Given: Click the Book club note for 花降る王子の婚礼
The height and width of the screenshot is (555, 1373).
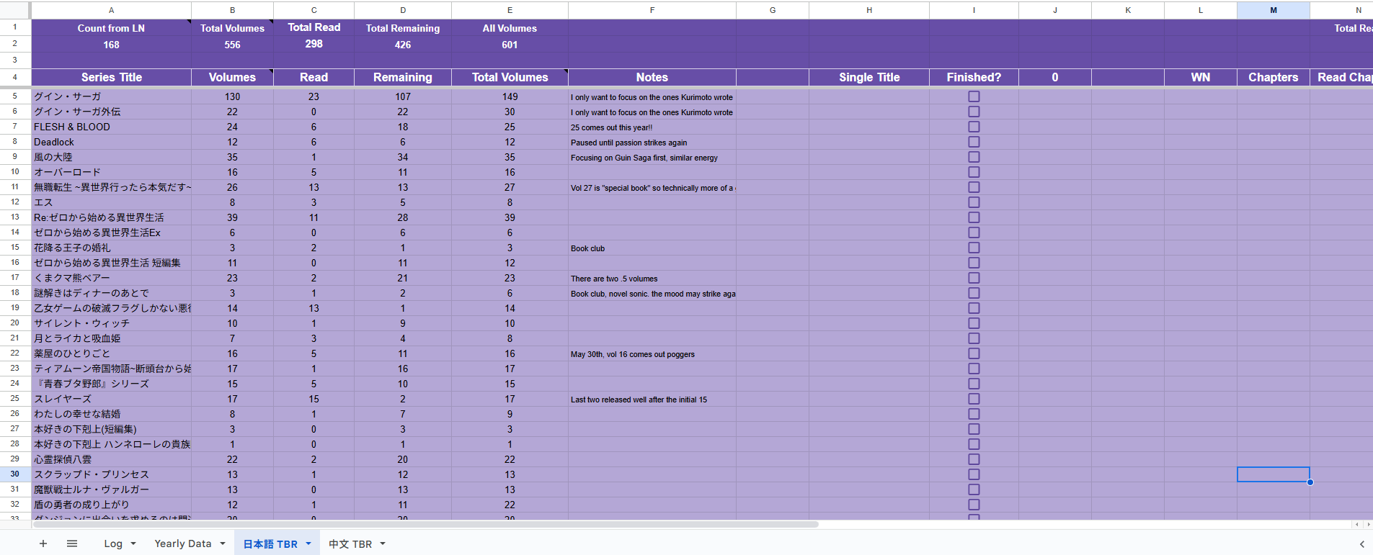Looking at the screenshot, I should coord(588,248).
